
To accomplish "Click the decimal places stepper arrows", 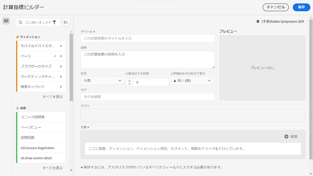I will 129,82.
